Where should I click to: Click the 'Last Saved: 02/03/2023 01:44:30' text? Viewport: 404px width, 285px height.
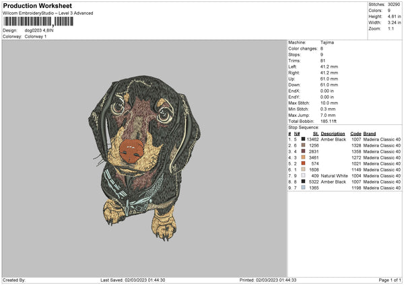133,280
